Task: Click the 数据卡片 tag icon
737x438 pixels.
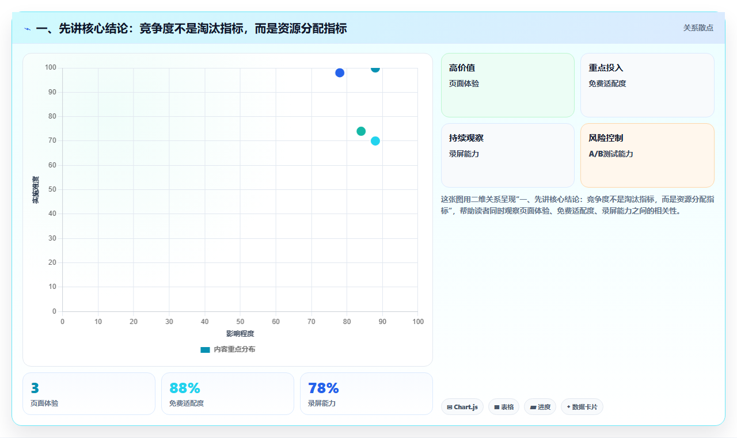Action: [x=568, y=407]
